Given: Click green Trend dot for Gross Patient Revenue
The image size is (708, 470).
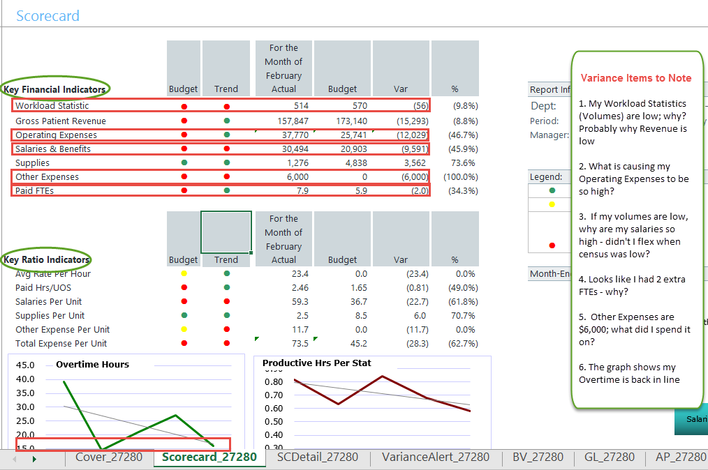Looking at the screenshot, I should click(226, 121).
